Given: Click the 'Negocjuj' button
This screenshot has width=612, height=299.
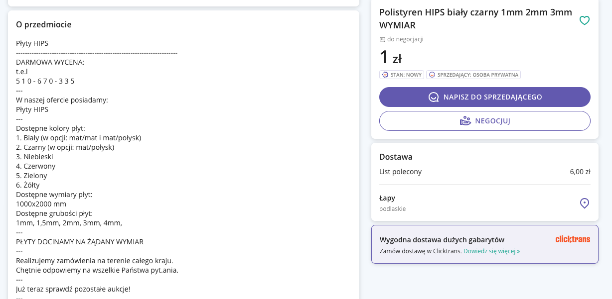Looking at the screenshot, I should [485, 121].
